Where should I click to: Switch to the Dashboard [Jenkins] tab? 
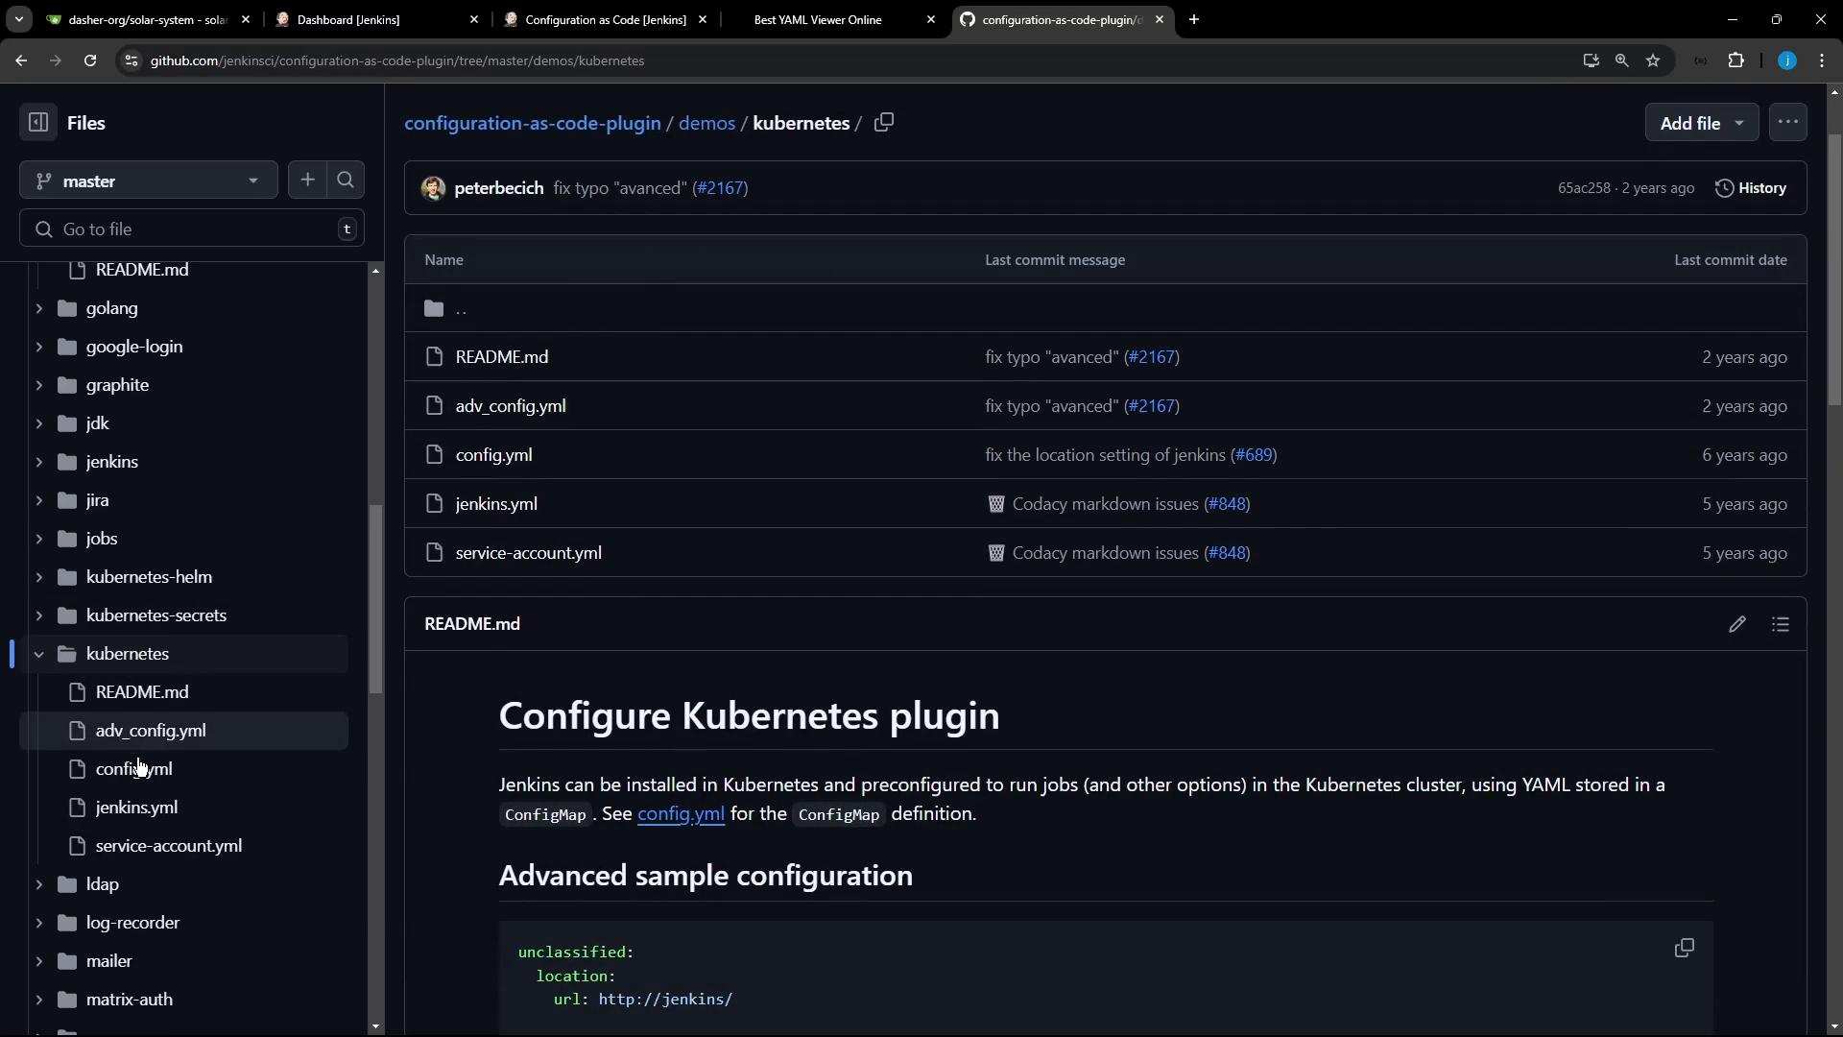pos(348,19)
